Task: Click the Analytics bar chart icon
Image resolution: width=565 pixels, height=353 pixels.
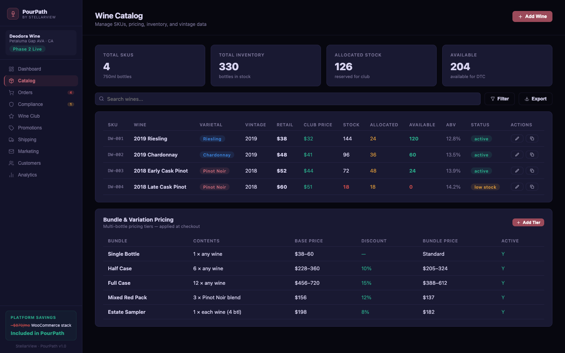Action: 11,175
